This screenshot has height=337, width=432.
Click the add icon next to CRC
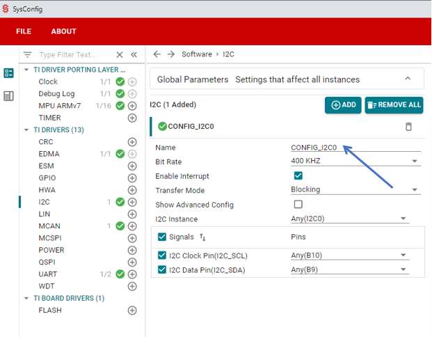pos(132,142)
